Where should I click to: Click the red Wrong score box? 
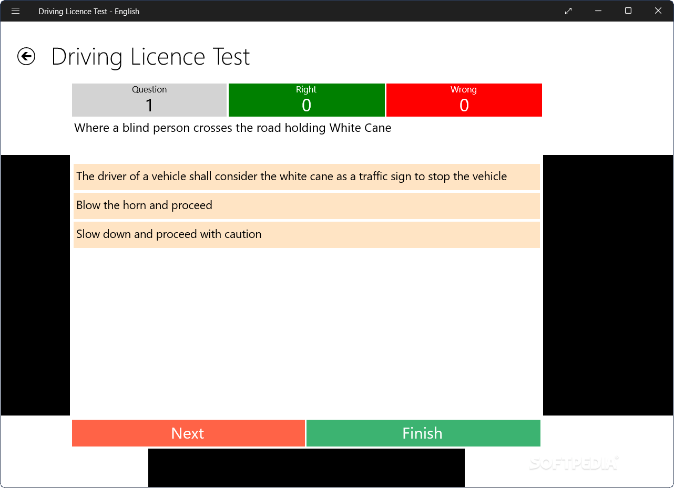tap(464, 100)
